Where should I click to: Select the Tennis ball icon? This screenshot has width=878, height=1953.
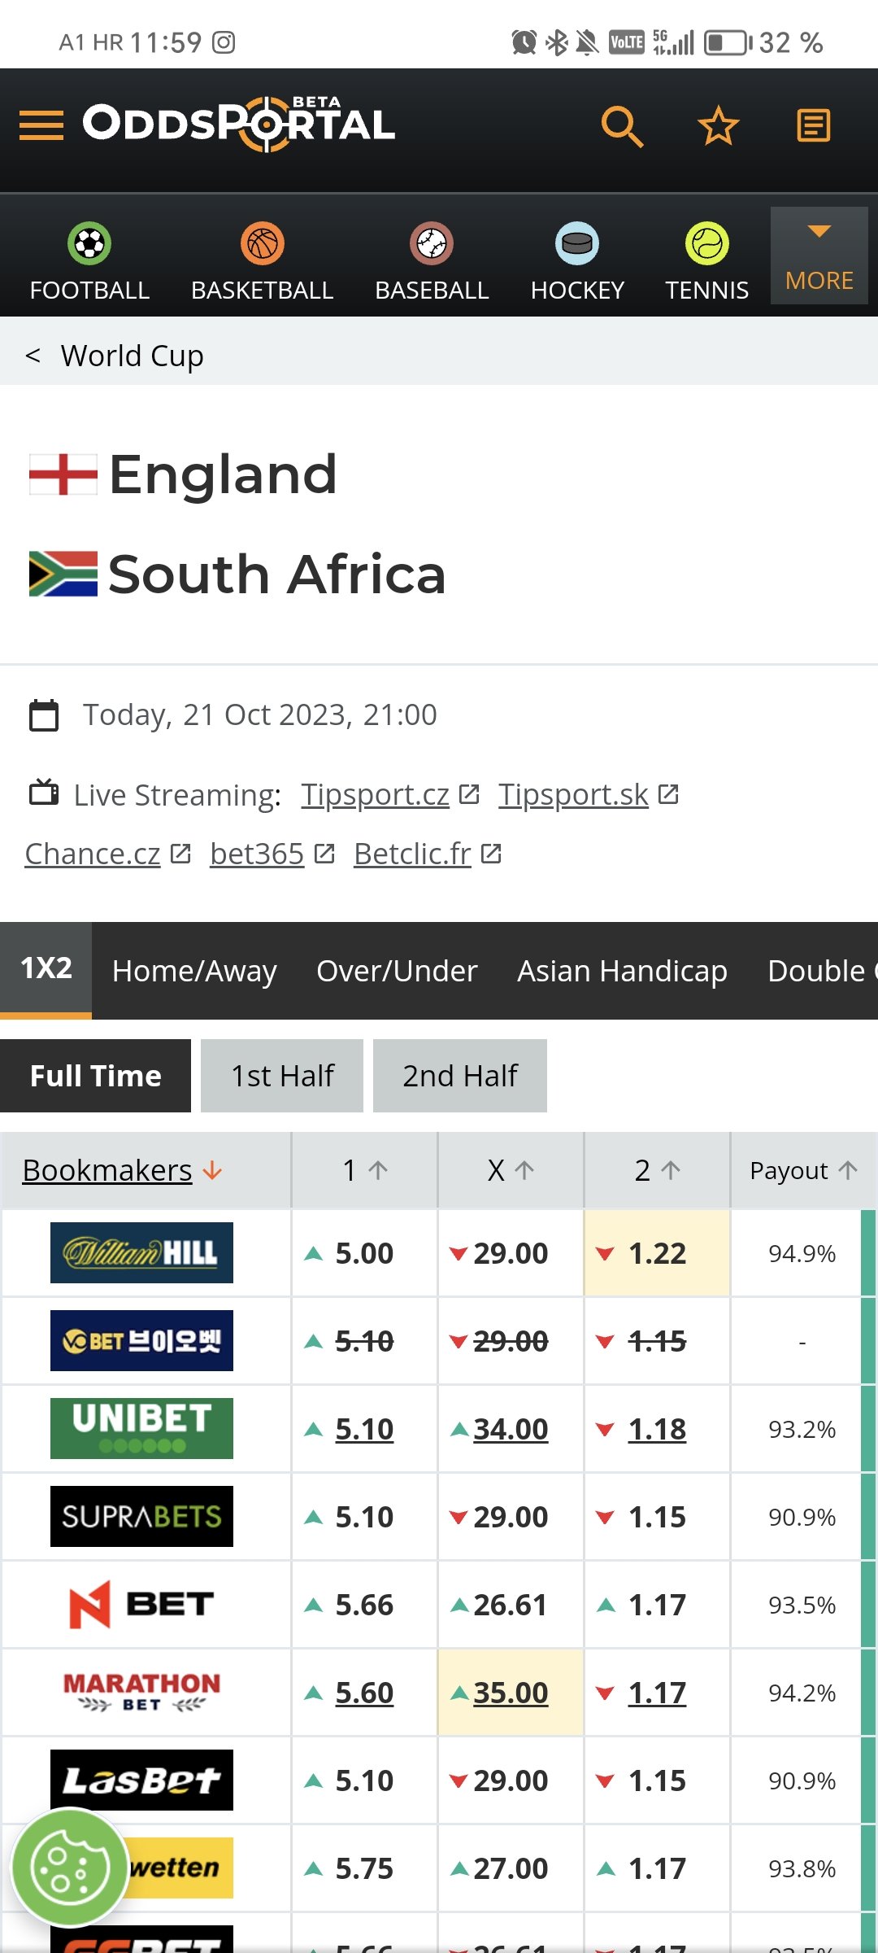pos(707,243)
